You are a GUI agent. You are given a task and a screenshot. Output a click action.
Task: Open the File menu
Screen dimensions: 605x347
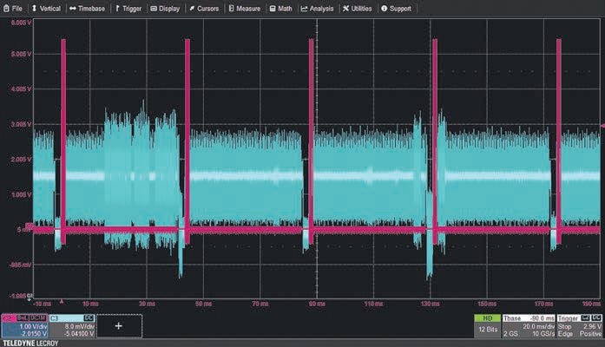[x=13, y=8]
